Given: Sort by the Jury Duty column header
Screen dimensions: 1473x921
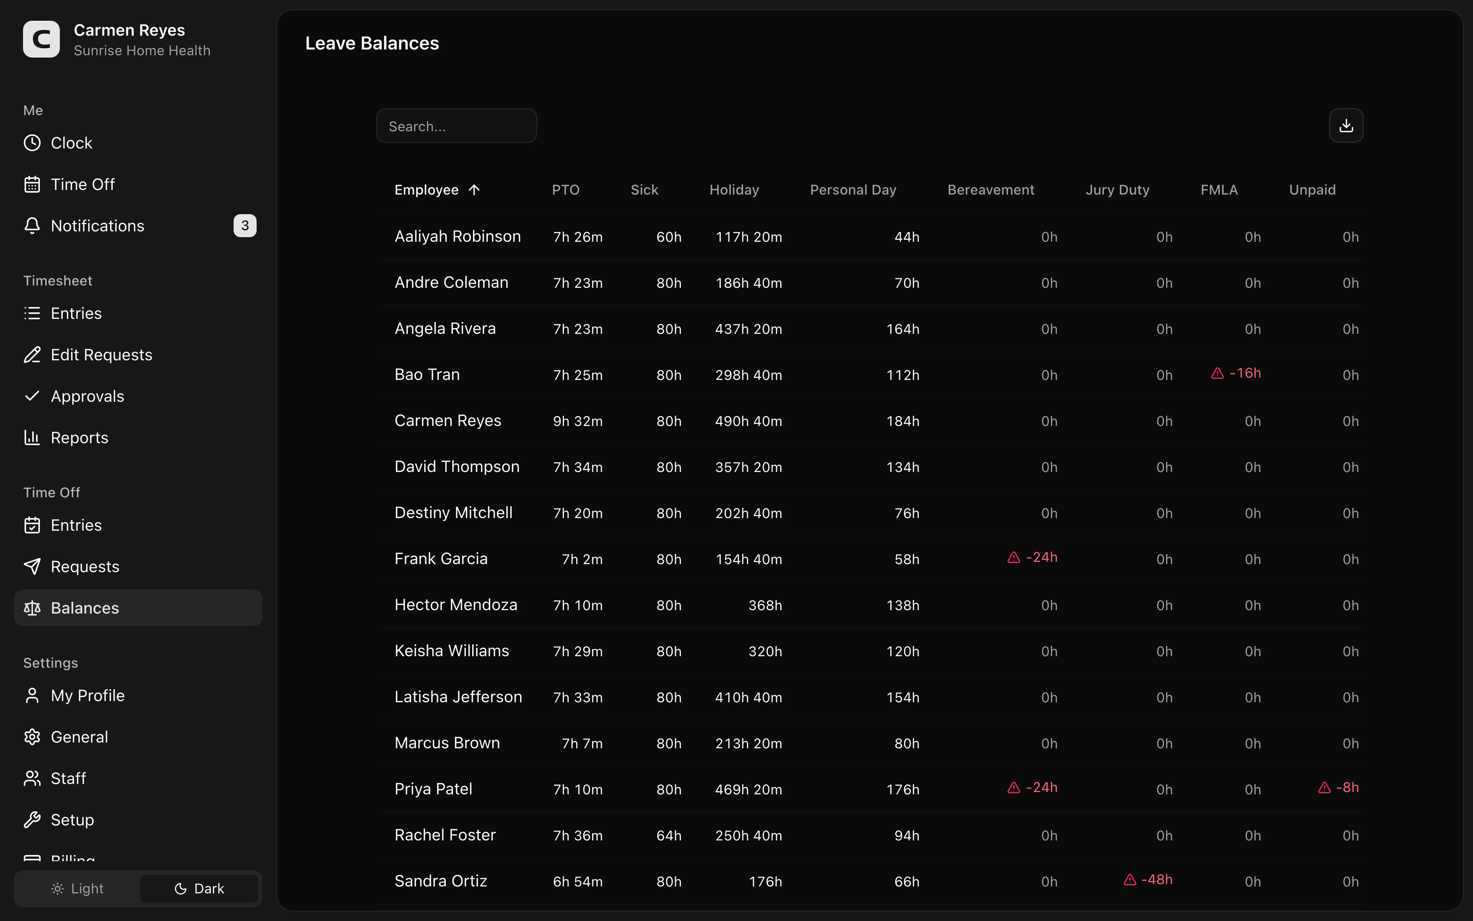Looking at the screenshot, I should click(x=1117, y=190).
